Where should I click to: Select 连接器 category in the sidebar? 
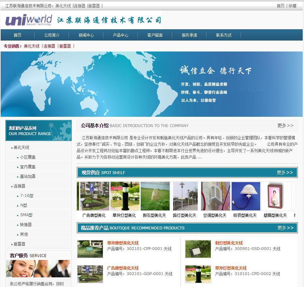pyautogui.click(x=19, y=186)
